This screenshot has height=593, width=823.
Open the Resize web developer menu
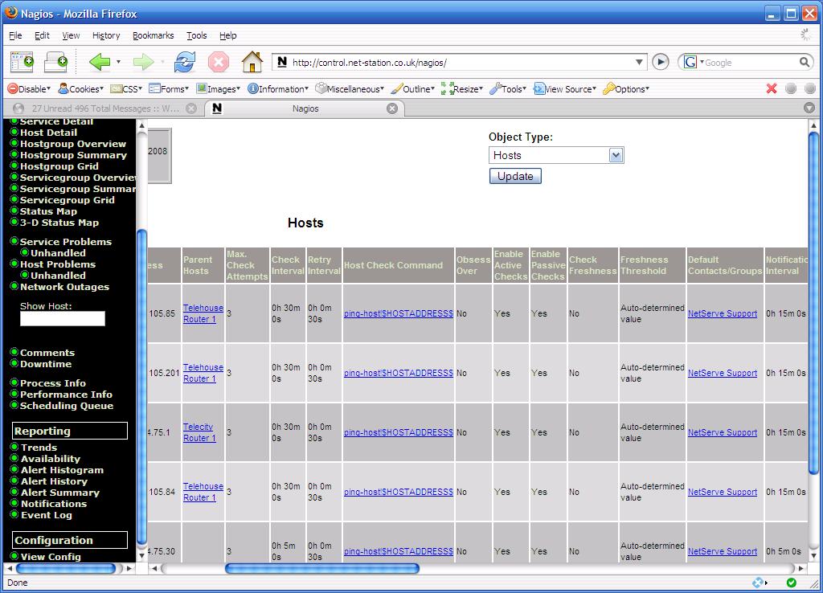(462, 89)
